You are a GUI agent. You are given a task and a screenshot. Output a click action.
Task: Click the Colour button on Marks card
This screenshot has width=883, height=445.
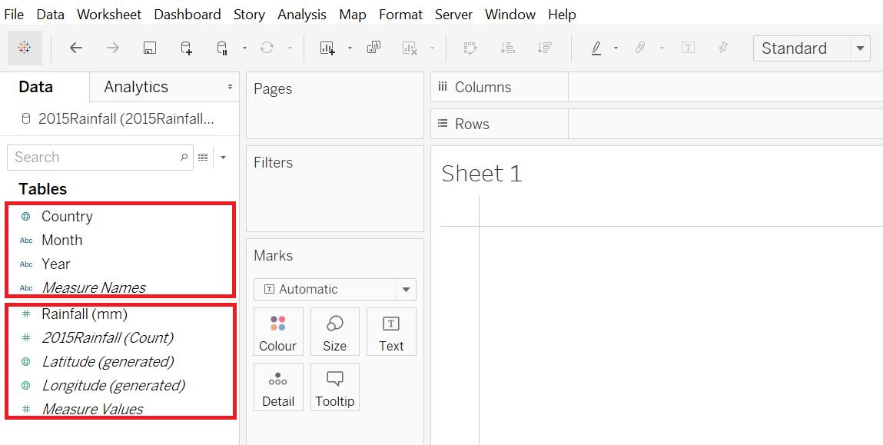[278, 332]
